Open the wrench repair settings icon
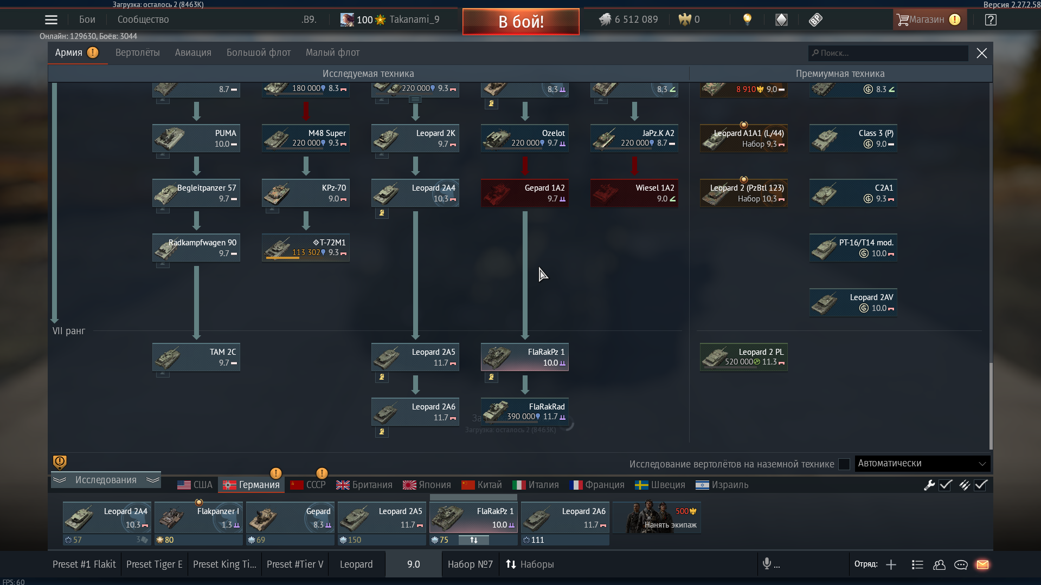The image size is (1041, 585). [x=929, y=485]
